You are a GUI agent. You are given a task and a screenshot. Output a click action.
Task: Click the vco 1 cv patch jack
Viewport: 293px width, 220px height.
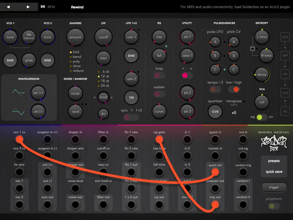pos(20,139)
